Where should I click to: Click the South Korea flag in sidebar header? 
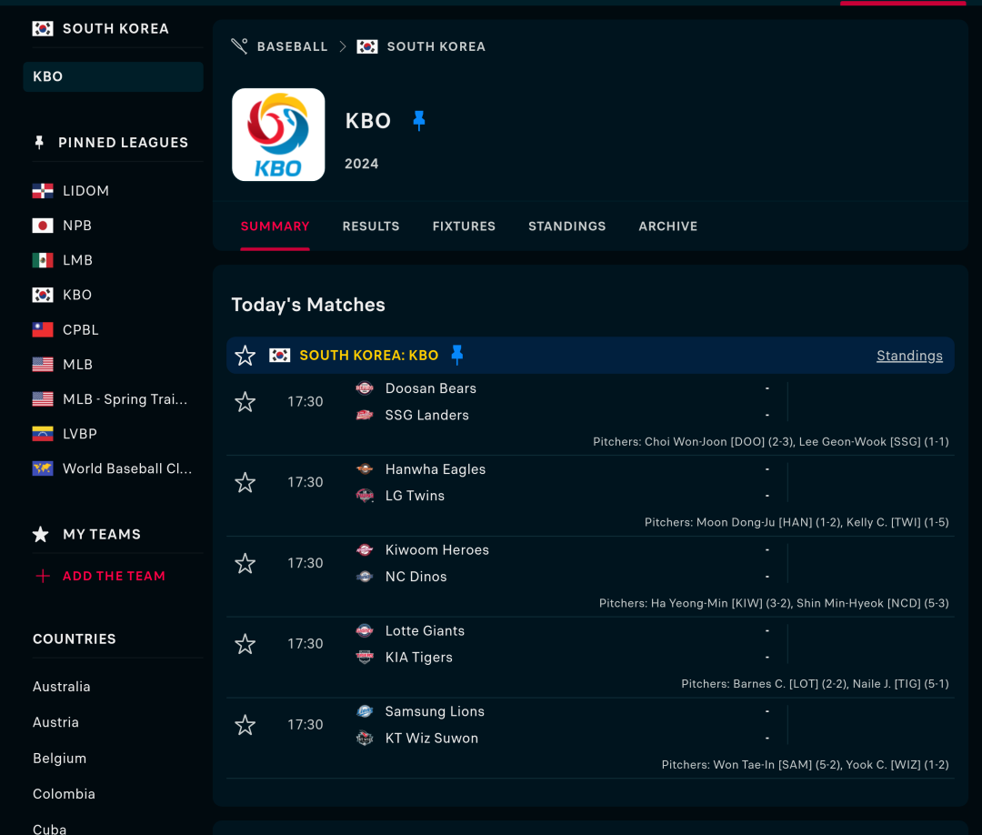coord(43,28)
